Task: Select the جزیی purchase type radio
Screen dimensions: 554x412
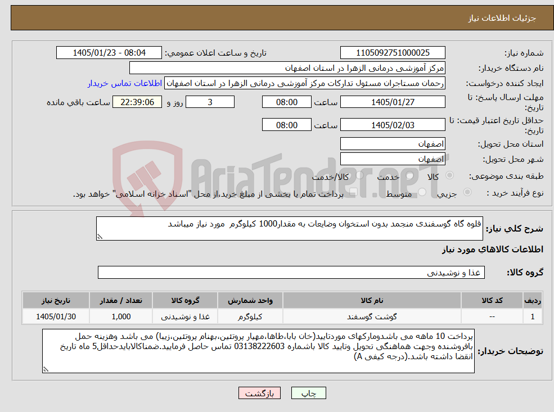Action: point(467,192)
